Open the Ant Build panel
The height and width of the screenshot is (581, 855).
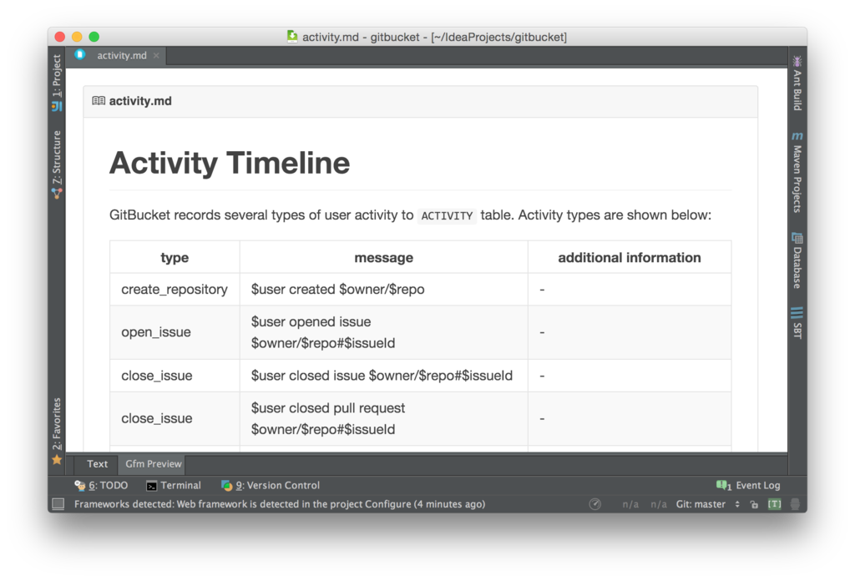tap(797, 83)
